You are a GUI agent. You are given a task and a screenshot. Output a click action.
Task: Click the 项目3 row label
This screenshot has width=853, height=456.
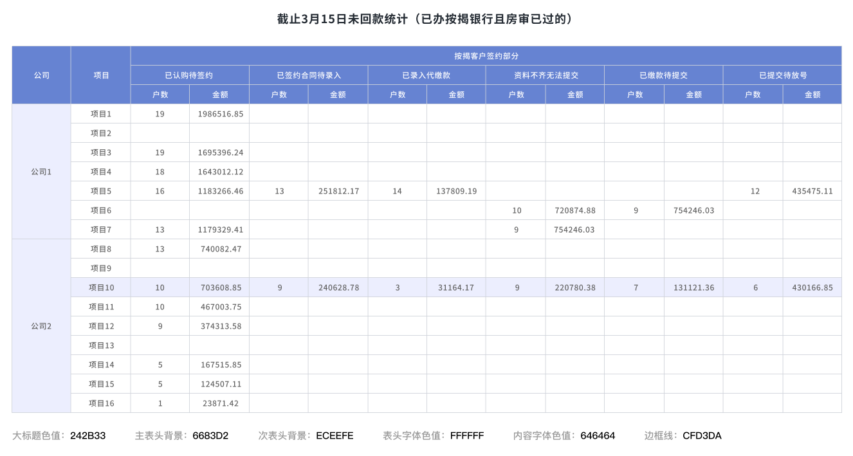101,152
